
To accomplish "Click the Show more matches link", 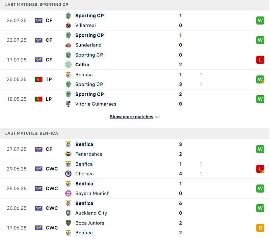I will coord(132,117).
